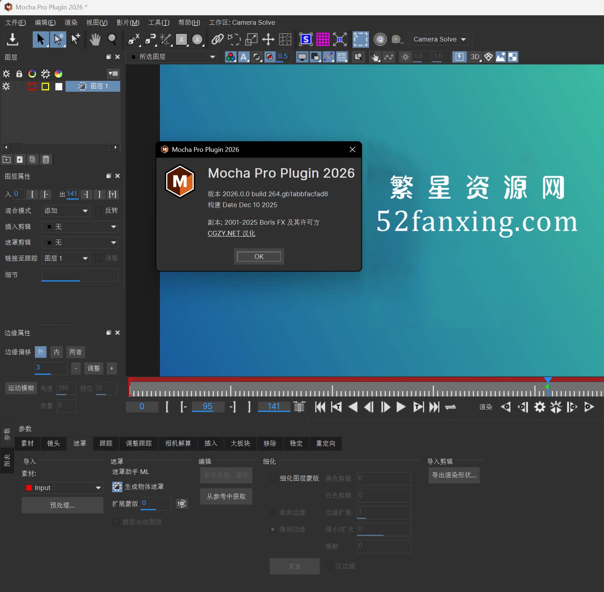
Task: Open the 所选图层 dropdown
Action: [171, 57]
